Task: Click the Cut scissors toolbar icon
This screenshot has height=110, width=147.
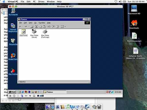Action: click(x=36, y=27)
